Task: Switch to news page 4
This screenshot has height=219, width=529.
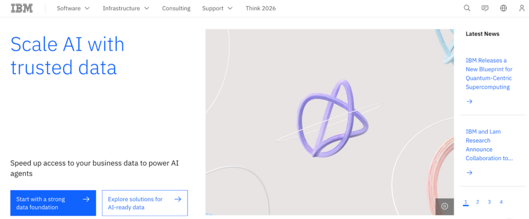Action: click(x=501, y=202)
